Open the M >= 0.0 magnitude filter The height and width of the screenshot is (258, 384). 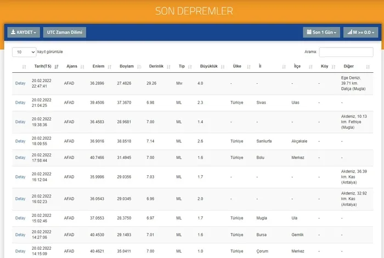pyautogui.click(x=360, y=32)
